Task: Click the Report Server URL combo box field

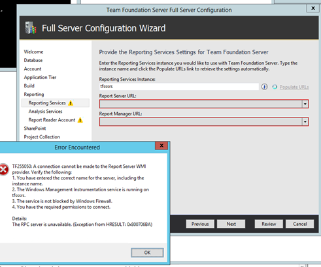Action: [204, 104]
